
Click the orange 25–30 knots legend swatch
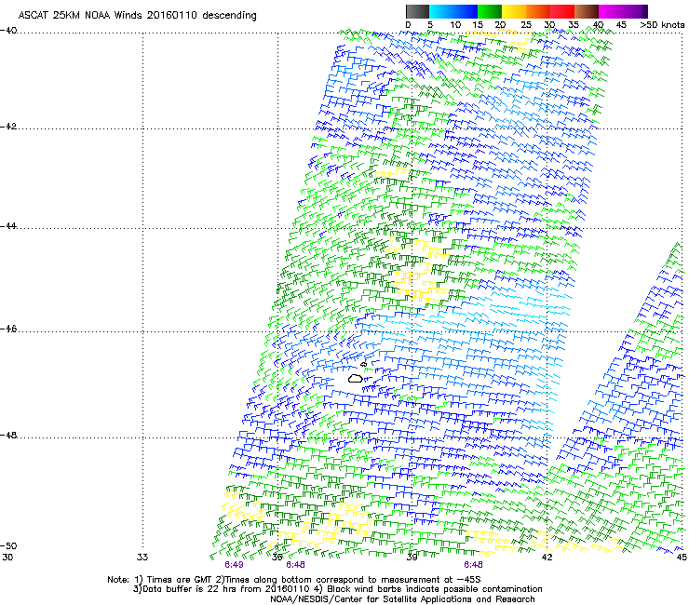tap(538, 11)
